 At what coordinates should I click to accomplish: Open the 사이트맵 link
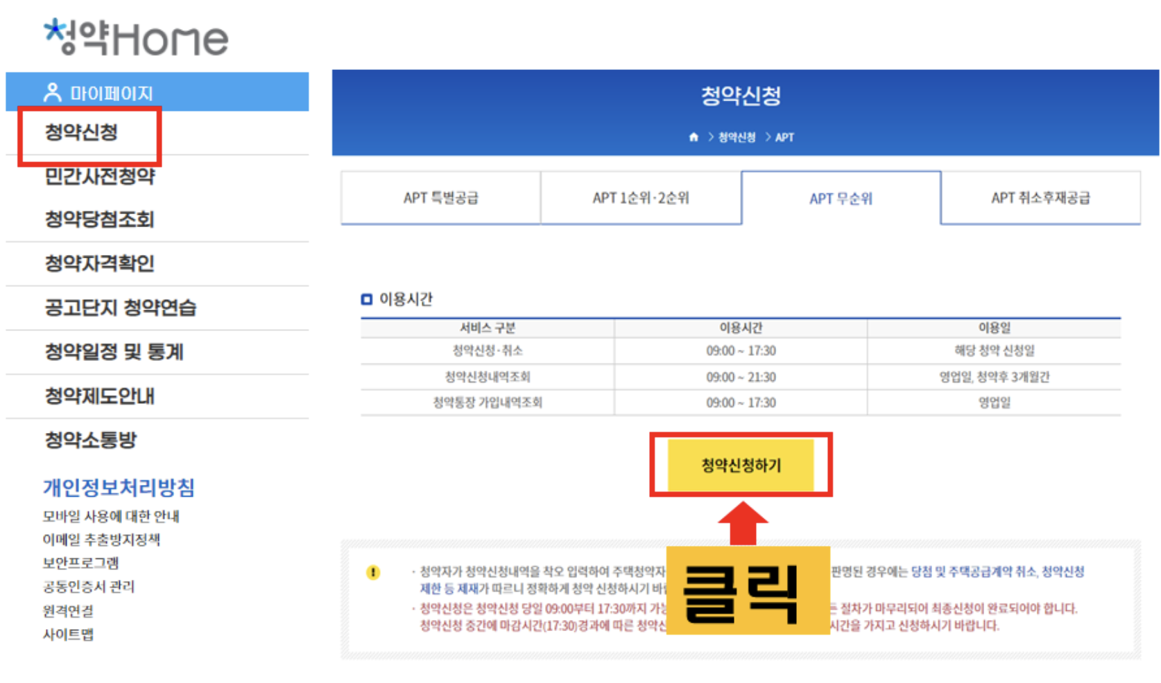click(x=67, y=634)
